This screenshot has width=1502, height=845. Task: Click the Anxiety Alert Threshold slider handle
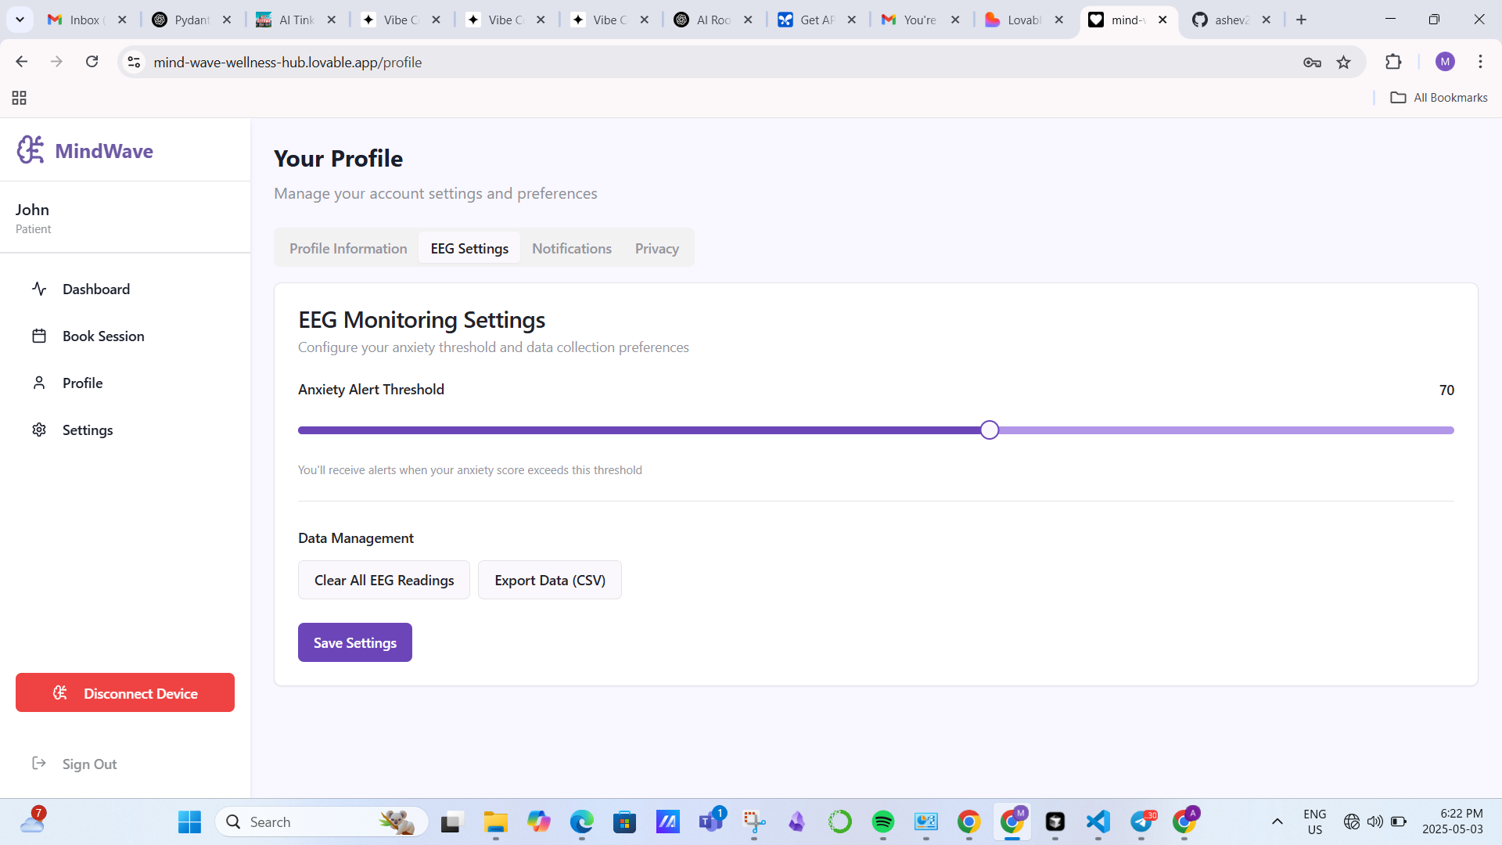[990, 430]
